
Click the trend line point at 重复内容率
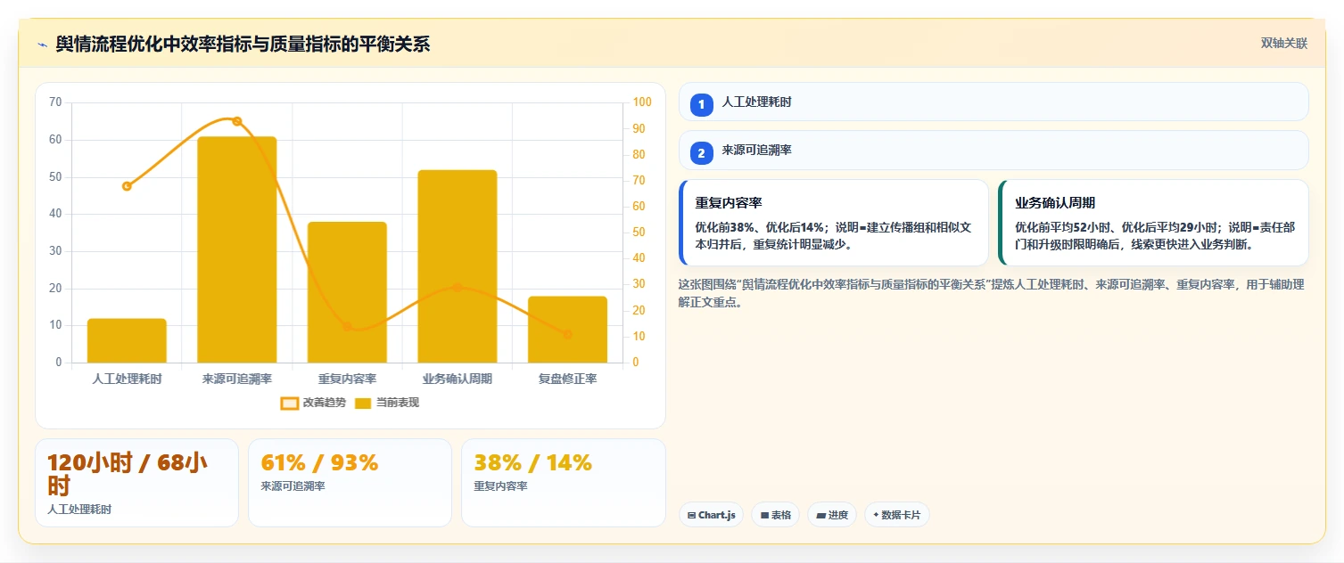click(x=347, y=327)
